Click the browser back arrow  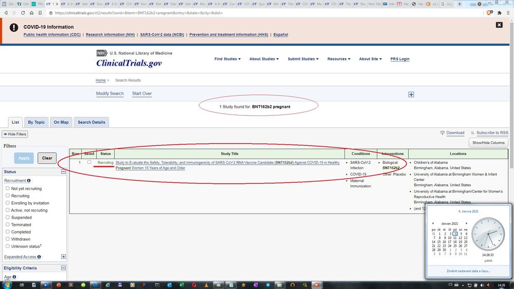point(6,13)
